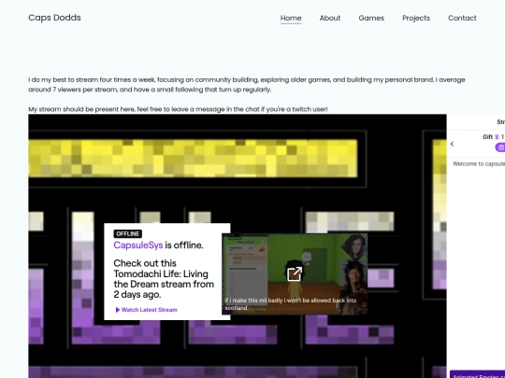505x378 pixels.
Task: Open the Games menu item
Action: coord(371,18)
